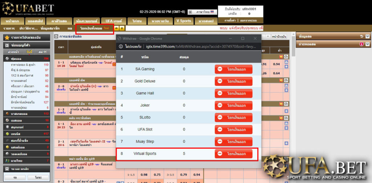372x183 pixels.
Task: Click the not-secure info icon in Withdraw window
Action: 121,47
